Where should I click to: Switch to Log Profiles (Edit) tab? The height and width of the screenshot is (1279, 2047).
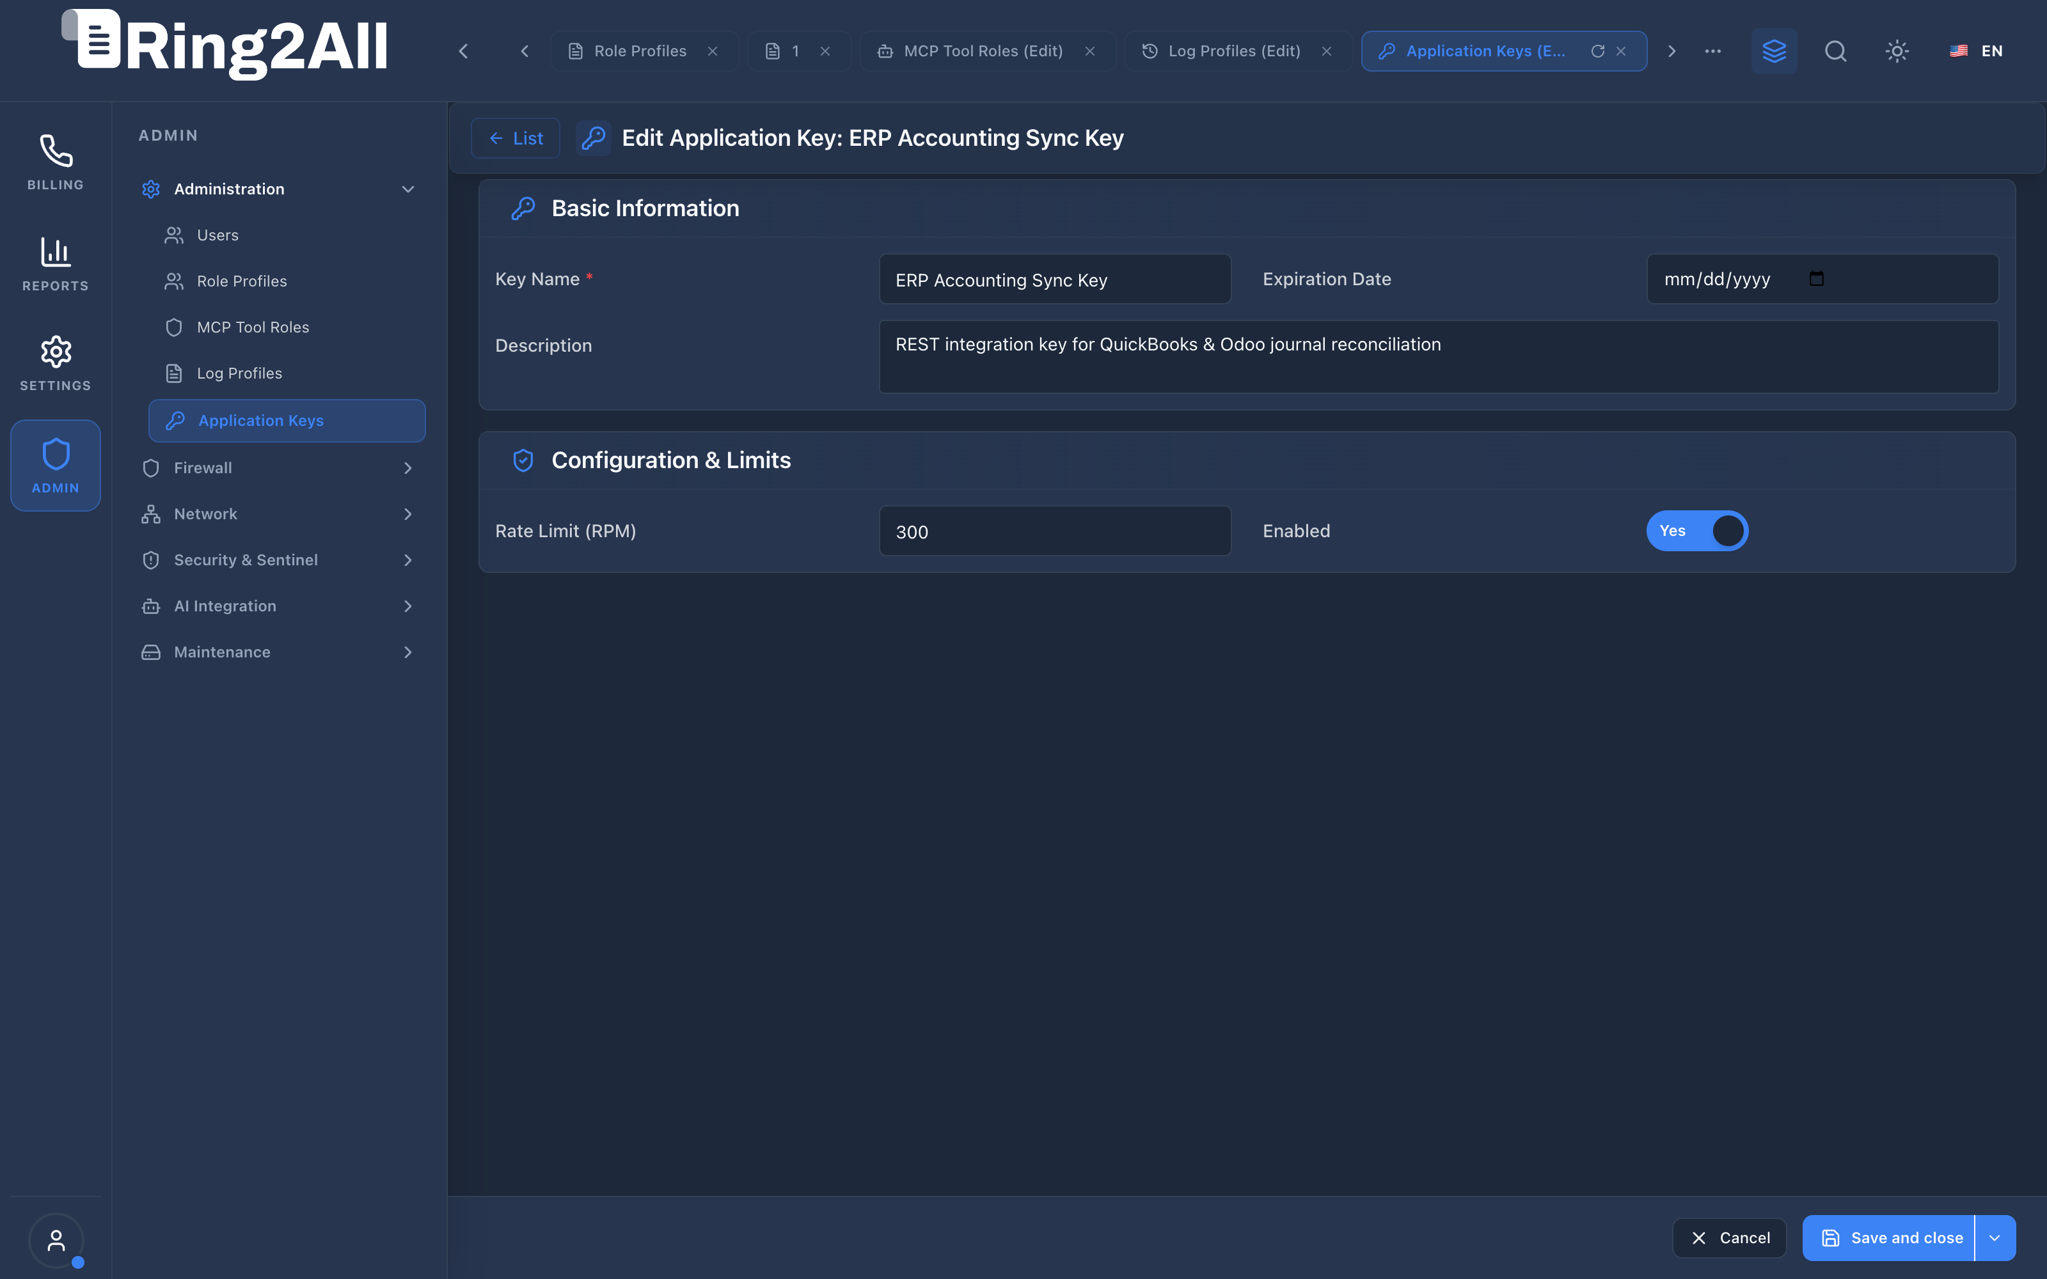(x=1238, y=51)
